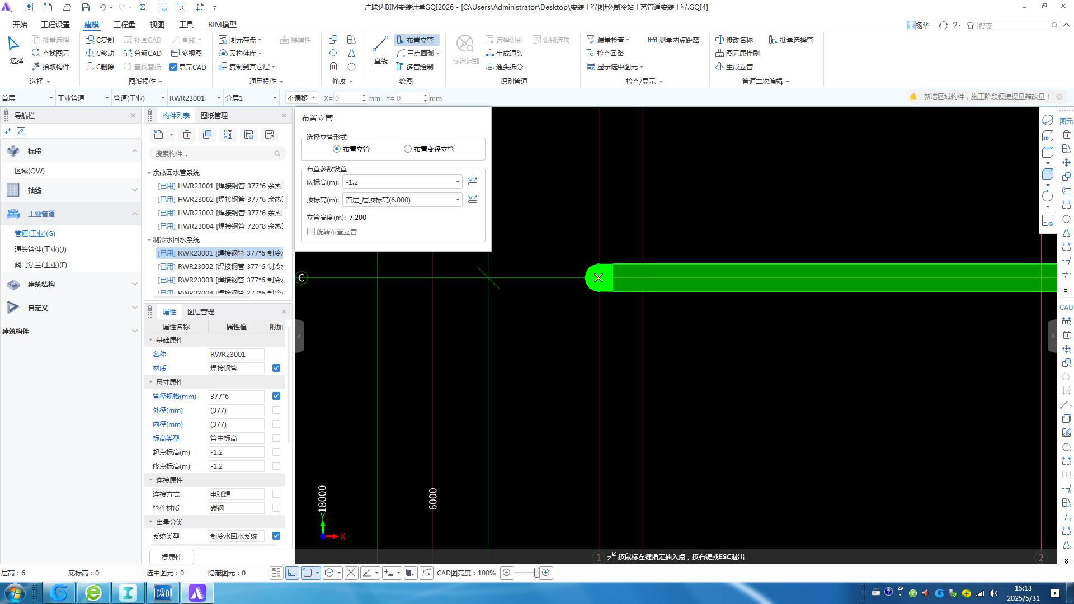Image resolution: width=1074 pixels, height=604 pixels.
Task: Check the 标高类型 attach checkbox
Action: point(276,438)
